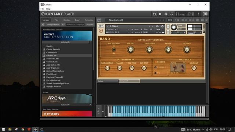Switch to the Database tab
235x132 pixels.
point(67,20)
